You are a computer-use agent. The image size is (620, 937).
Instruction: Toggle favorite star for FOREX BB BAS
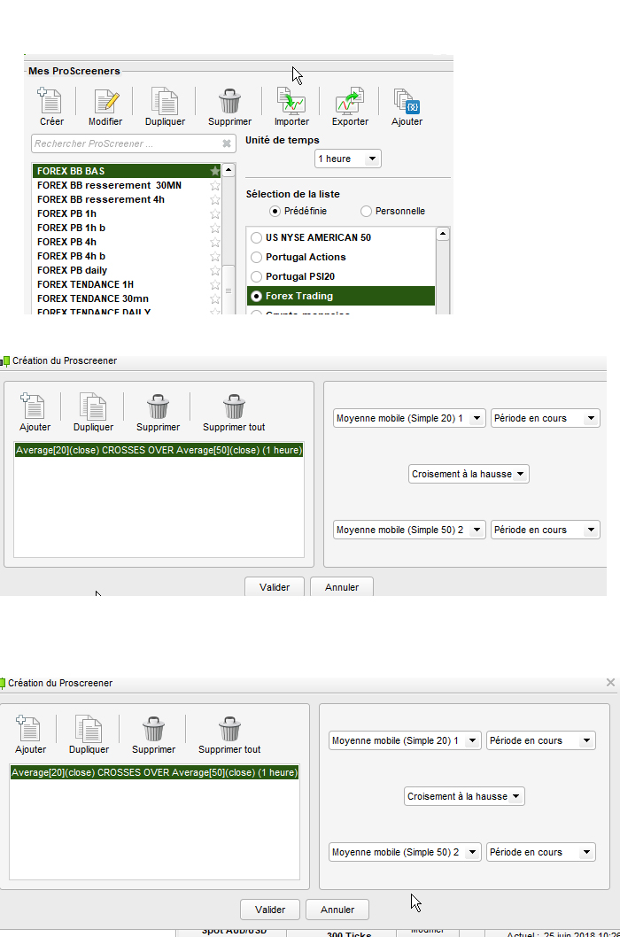[214, 171]
